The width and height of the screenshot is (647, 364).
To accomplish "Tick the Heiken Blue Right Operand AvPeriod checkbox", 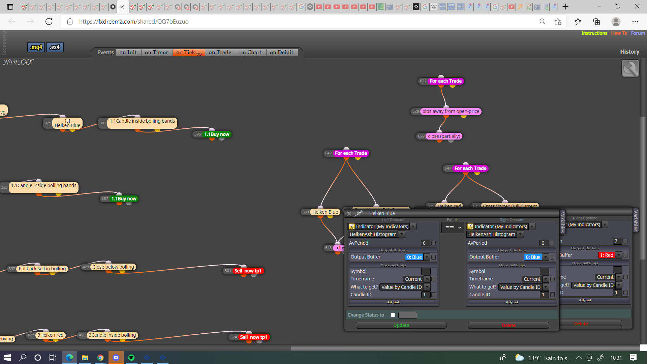I will (x=552, y=243).
